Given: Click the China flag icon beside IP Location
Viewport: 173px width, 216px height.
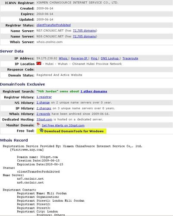Looking at the screenshot, I should click(39, 64).
